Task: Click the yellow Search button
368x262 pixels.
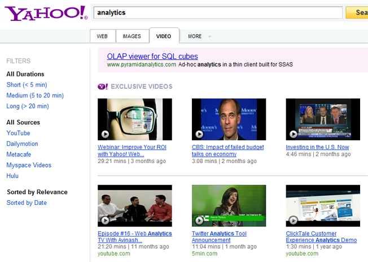Action: click(357, 12)
